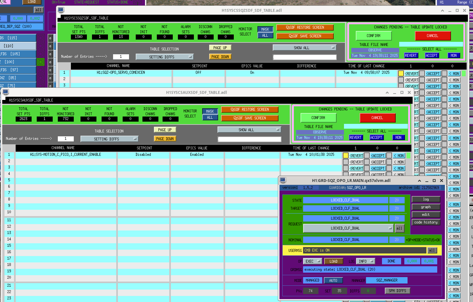
Task: Open SETTING DIFFS dropdown in AUX SDF table
Action: pos(109,139)
